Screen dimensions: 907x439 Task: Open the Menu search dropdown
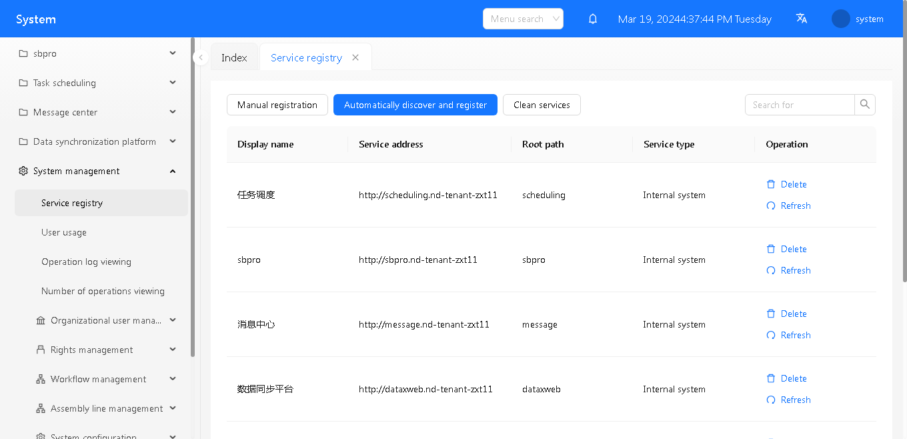[523, 19]
